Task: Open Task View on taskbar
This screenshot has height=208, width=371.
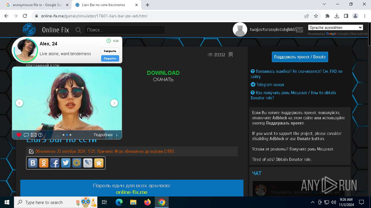Action: [105, 202]
